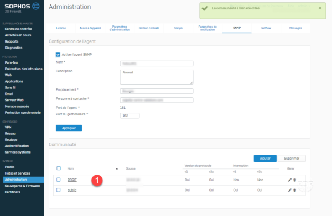Image resolution: width=332 pixels, height=216 pixels.
Task: Click Ajouter to add a community
Action: 265,159
